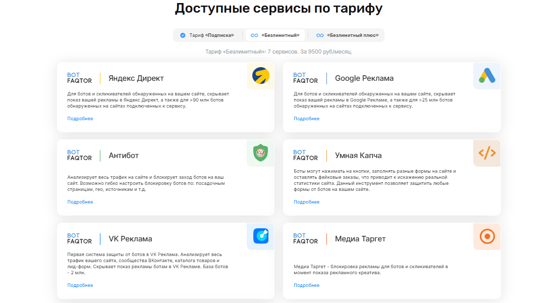The height and width of the screenshot is (303, 555).
Task: Click the Bot Faqtor logo in Медиа Таргет card
Action: tap(305, 238)
